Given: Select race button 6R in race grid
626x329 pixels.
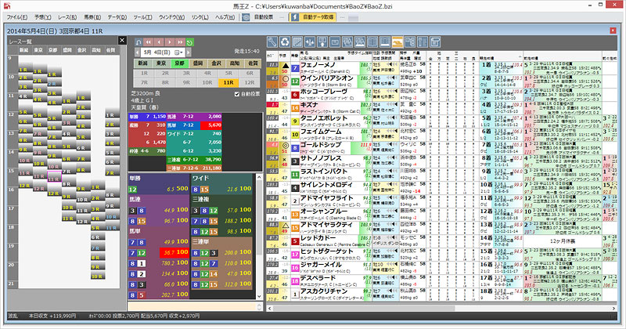Looking at the screenshot, I should 250,74.
